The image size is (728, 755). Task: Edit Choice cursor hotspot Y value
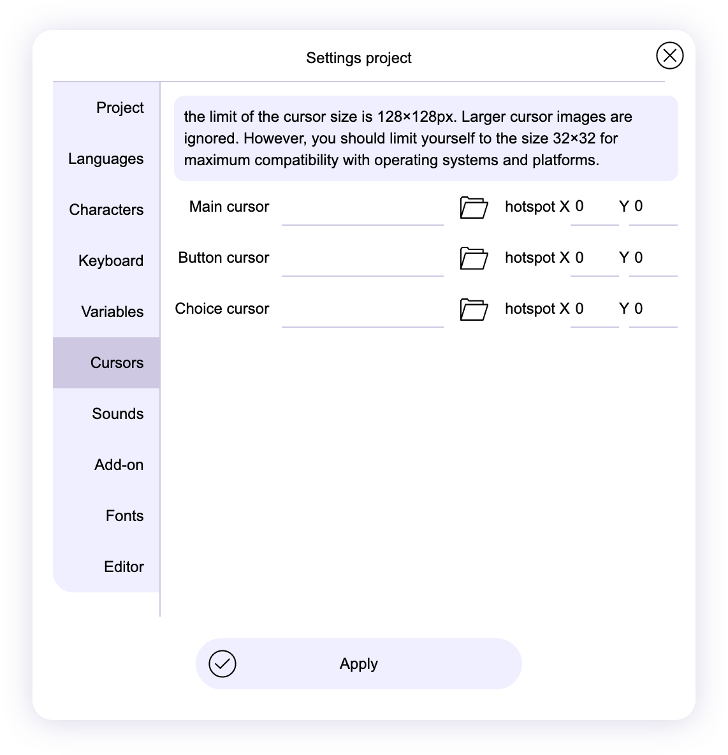tap(653, 309)
